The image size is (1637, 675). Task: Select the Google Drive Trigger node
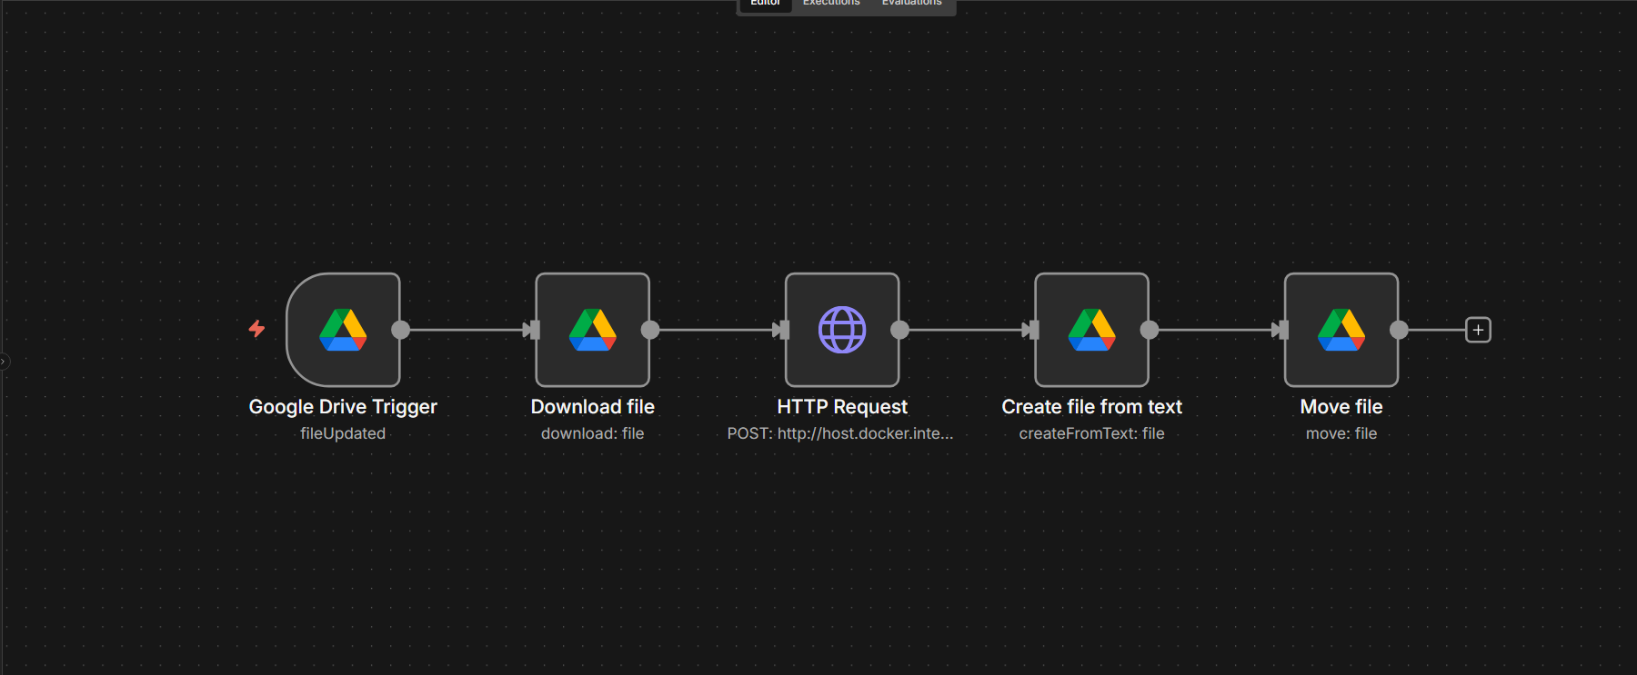343,330
